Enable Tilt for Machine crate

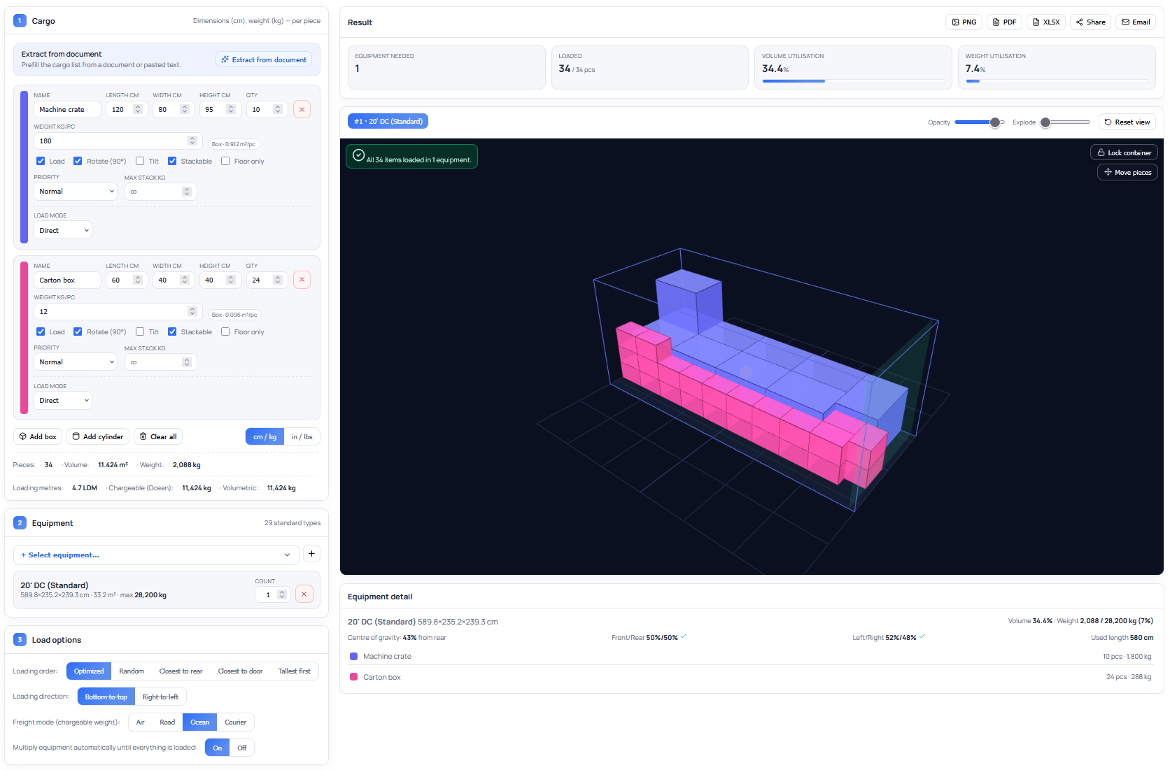click(140, 161)
